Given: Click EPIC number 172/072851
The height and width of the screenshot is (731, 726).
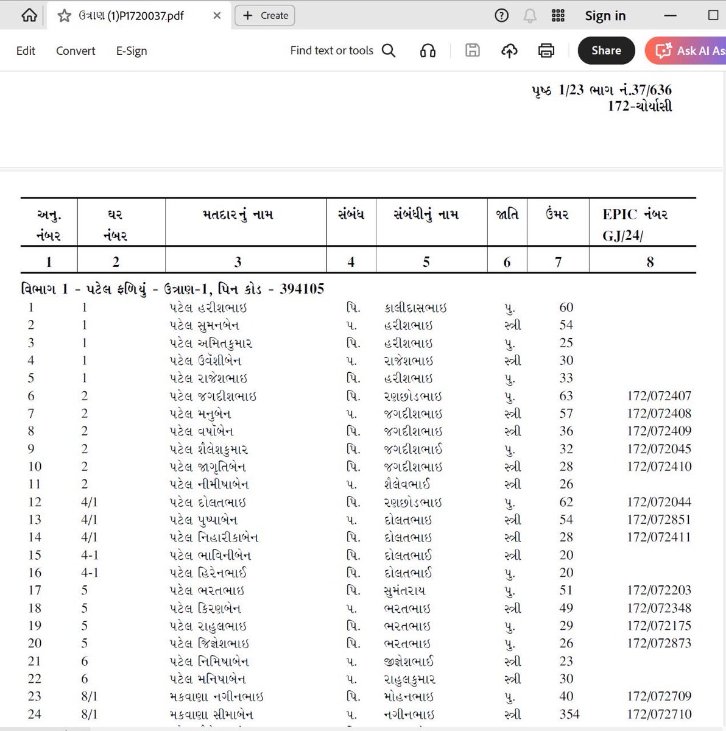Looking at the screenshot, I should (x=659, y=520).
